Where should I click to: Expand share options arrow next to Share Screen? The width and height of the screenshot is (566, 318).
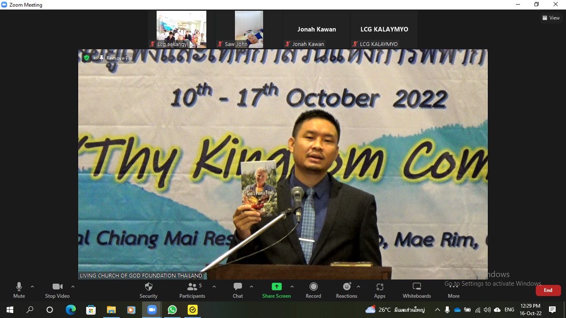(x=292, y=287)
